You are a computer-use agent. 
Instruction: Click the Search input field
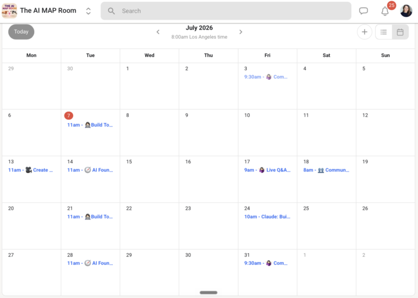click(226, 11)
